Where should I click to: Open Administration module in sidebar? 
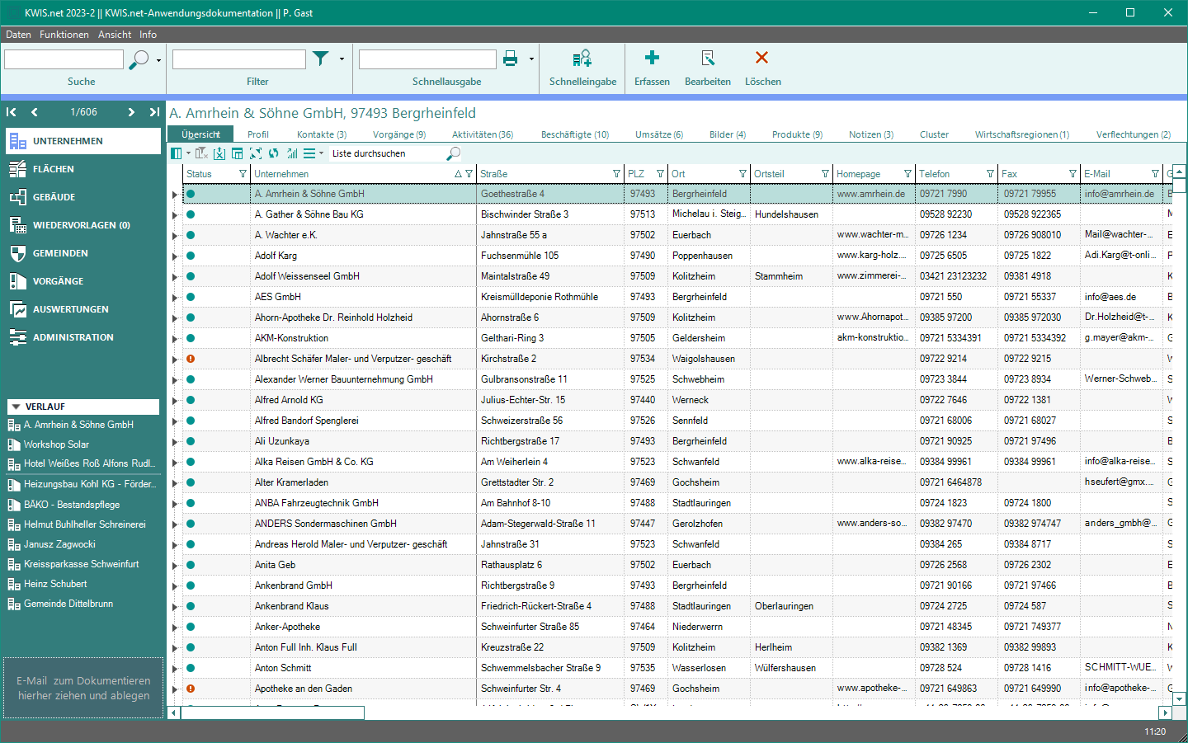pyautogui.click(x=82, y=337)
